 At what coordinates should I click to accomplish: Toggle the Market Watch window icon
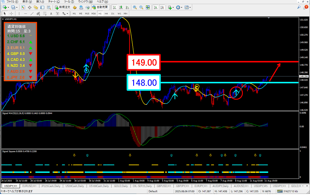pyautogui.click(x=23, y=7)
